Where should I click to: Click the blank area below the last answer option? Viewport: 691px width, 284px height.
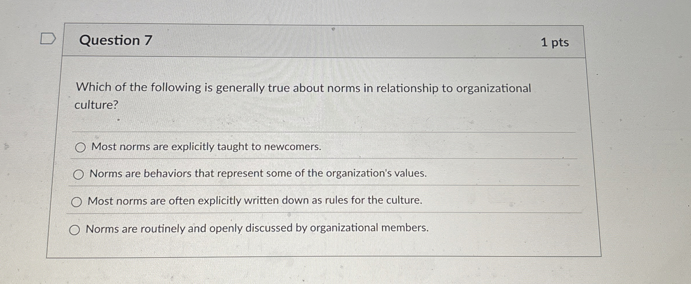click(x=323, y=246)
